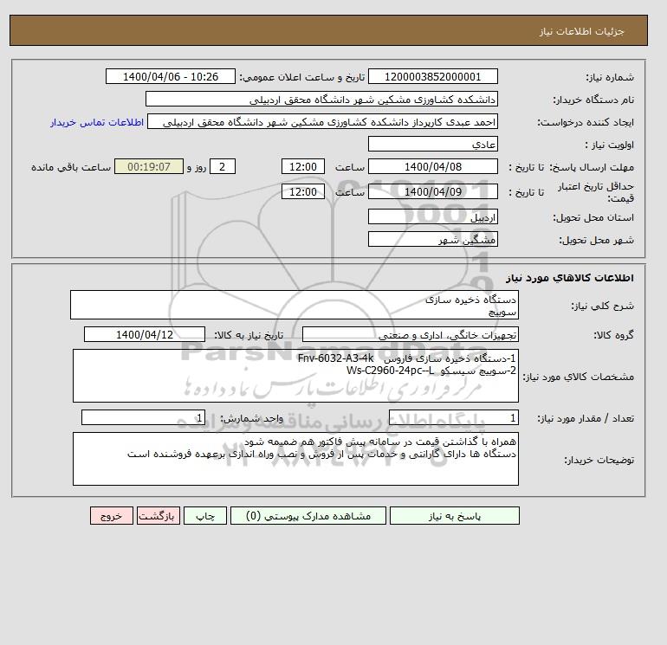The height and width of the screenshot is (645, 667).
Task: Click the گروه کالا label
Action: coord(613,335)
